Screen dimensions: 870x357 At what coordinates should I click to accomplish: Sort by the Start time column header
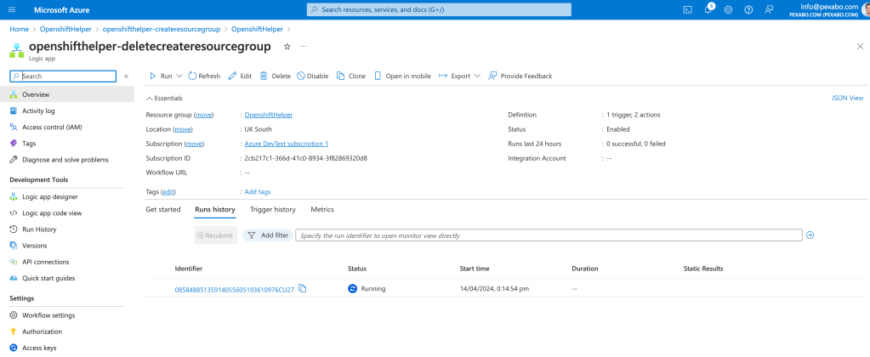click(x=475, y=269)
